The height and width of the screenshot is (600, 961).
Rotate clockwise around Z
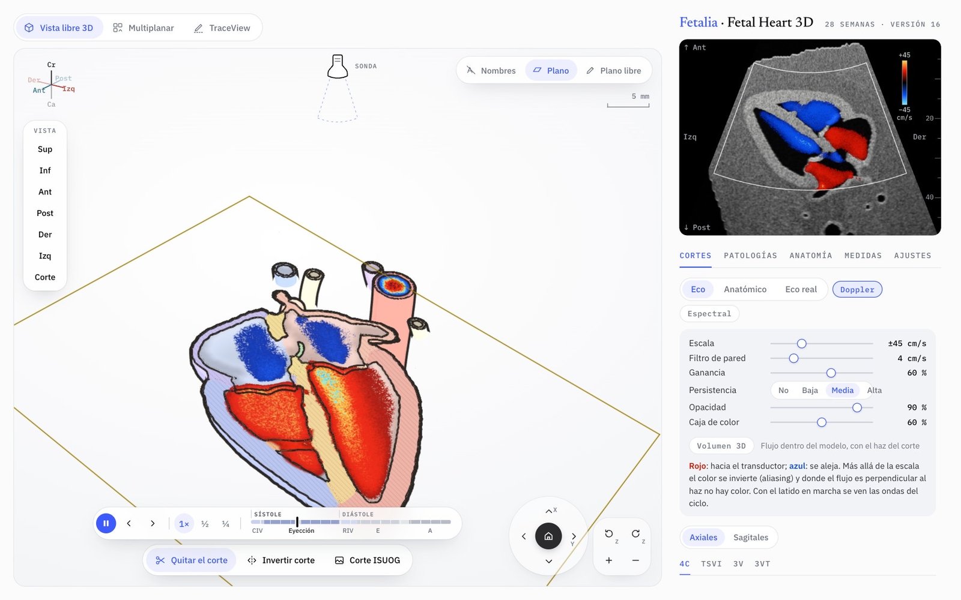[635, 534]
